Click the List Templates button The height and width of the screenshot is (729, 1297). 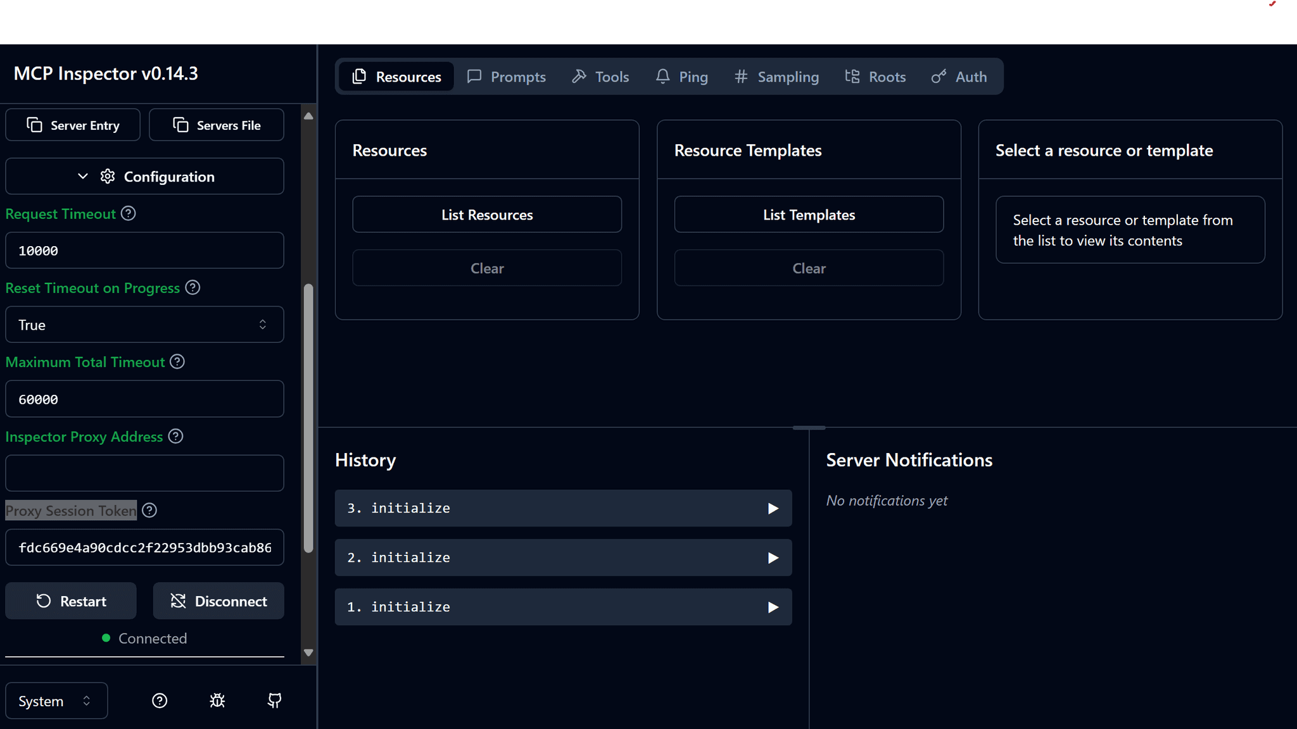809,215
